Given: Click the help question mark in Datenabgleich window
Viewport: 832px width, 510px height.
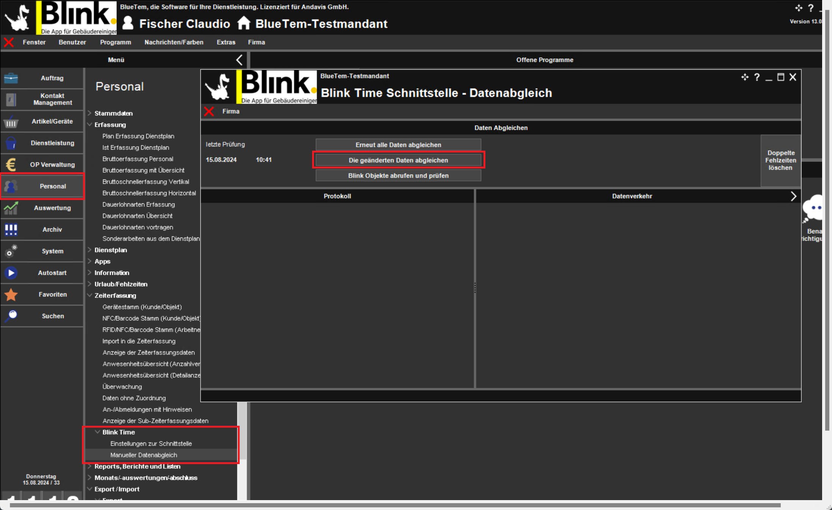Looking at the screenshot, I should coord(757,77).
